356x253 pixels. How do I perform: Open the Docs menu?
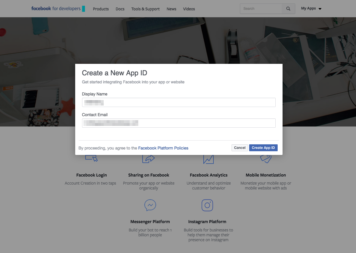click(120, 9)
